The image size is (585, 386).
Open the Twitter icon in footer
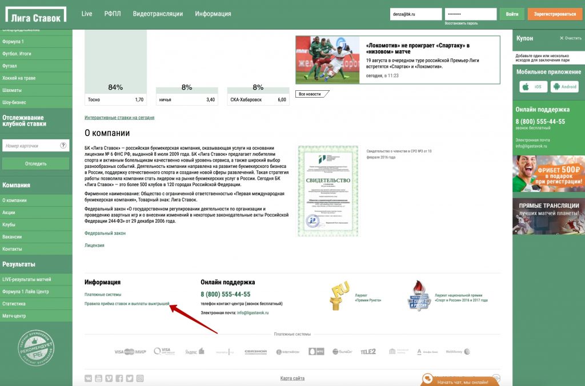coord(129,378)
